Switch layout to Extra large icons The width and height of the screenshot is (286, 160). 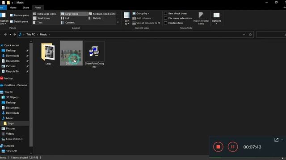point(45,14)
